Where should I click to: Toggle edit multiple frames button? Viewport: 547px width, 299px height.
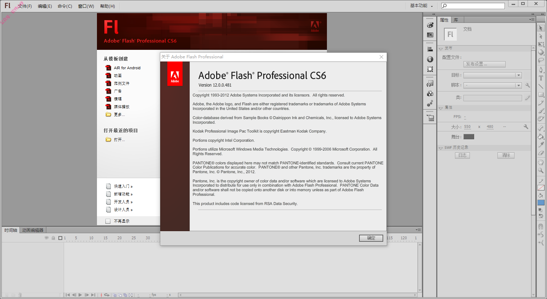click(x=125, y=295)
